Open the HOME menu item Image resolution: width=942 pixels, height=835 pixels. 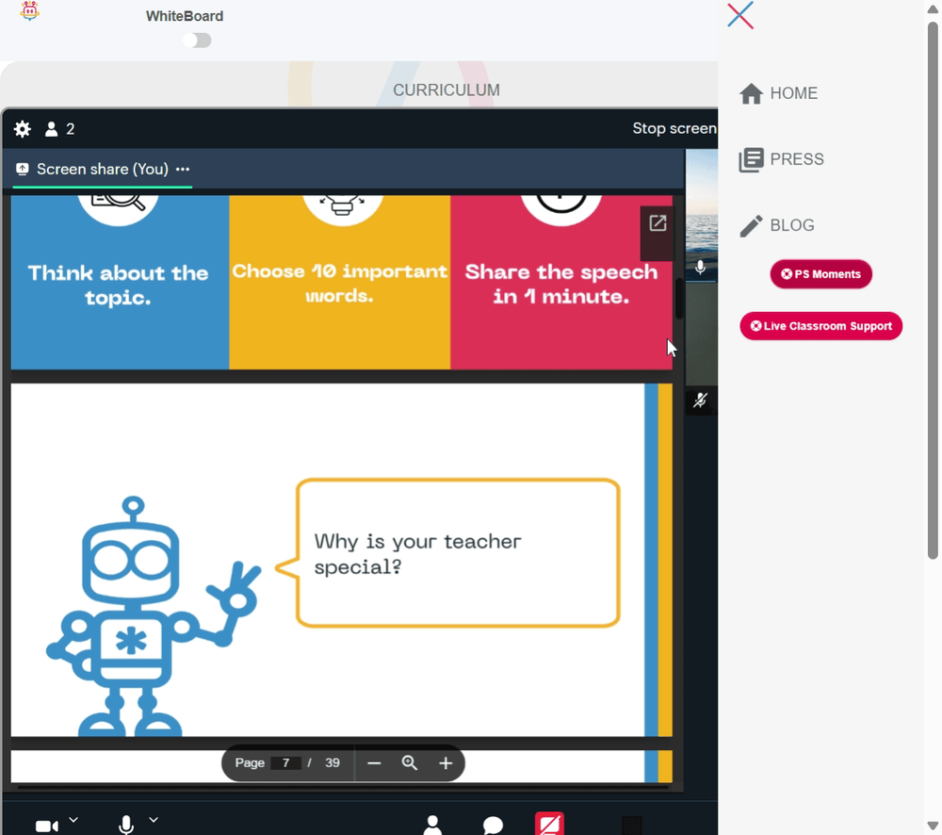pos(779,93)
